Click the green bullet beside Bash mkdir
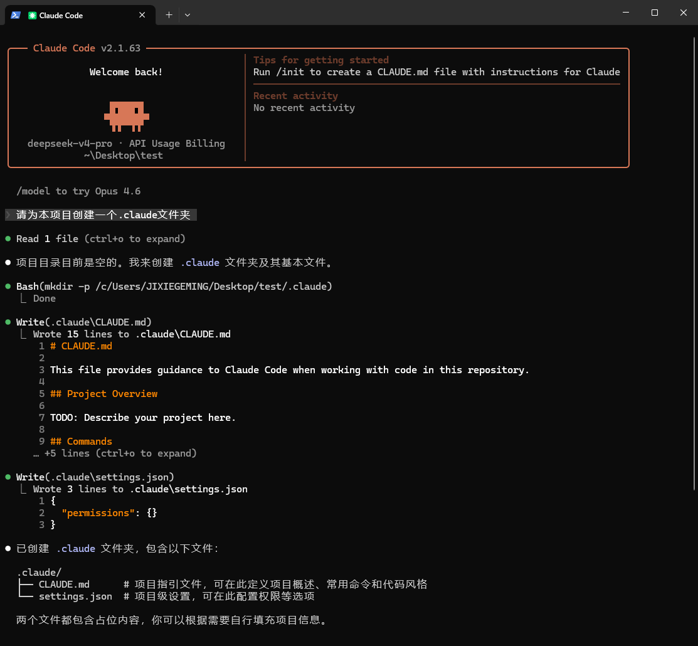The height and width of the screenshot is (646, 698). (8, 286)
